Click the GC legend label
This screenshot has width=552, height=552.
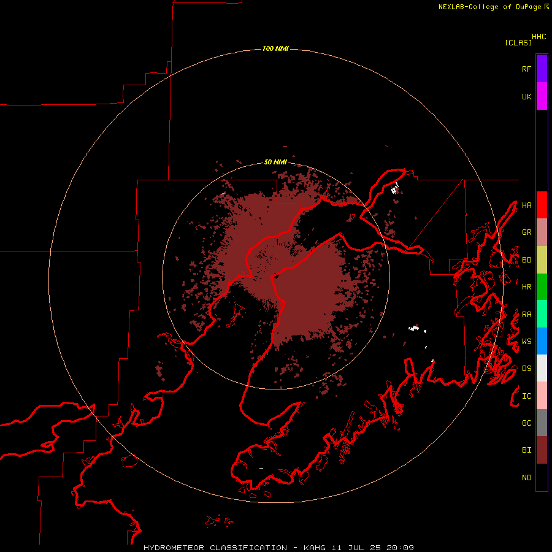(x=526, y=423)
